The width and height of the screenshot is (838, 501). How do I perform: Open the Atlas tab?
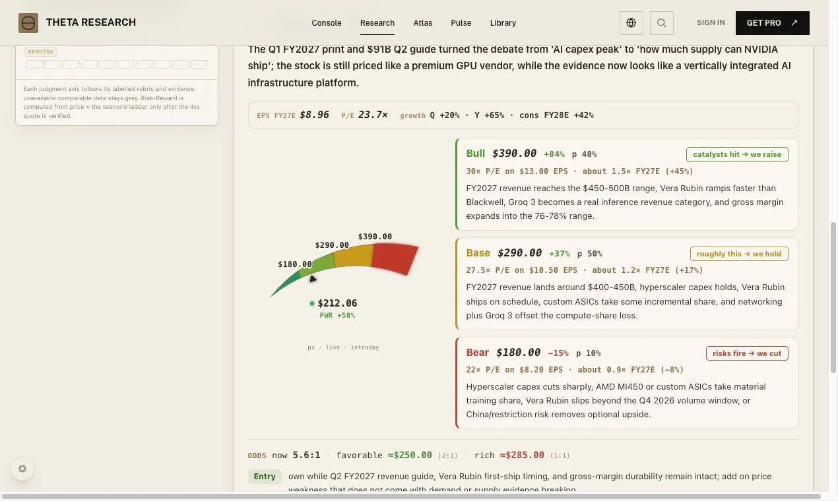click(423, 23)
